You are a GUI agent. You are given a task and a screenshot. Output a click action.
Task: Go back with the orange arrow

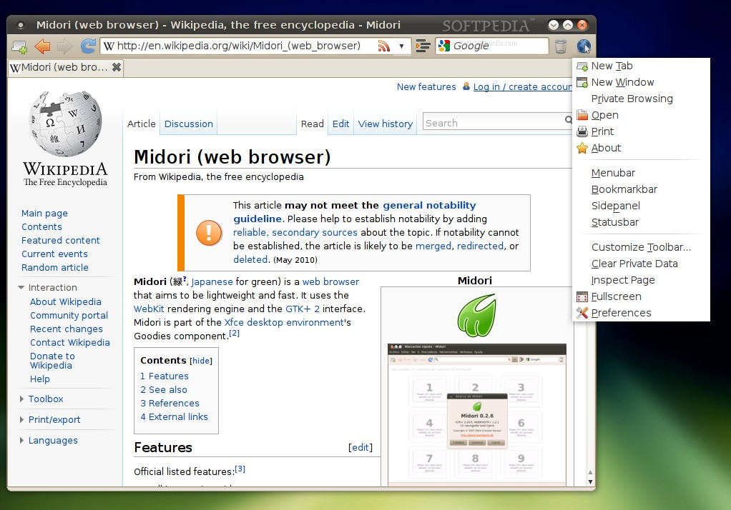42,46
